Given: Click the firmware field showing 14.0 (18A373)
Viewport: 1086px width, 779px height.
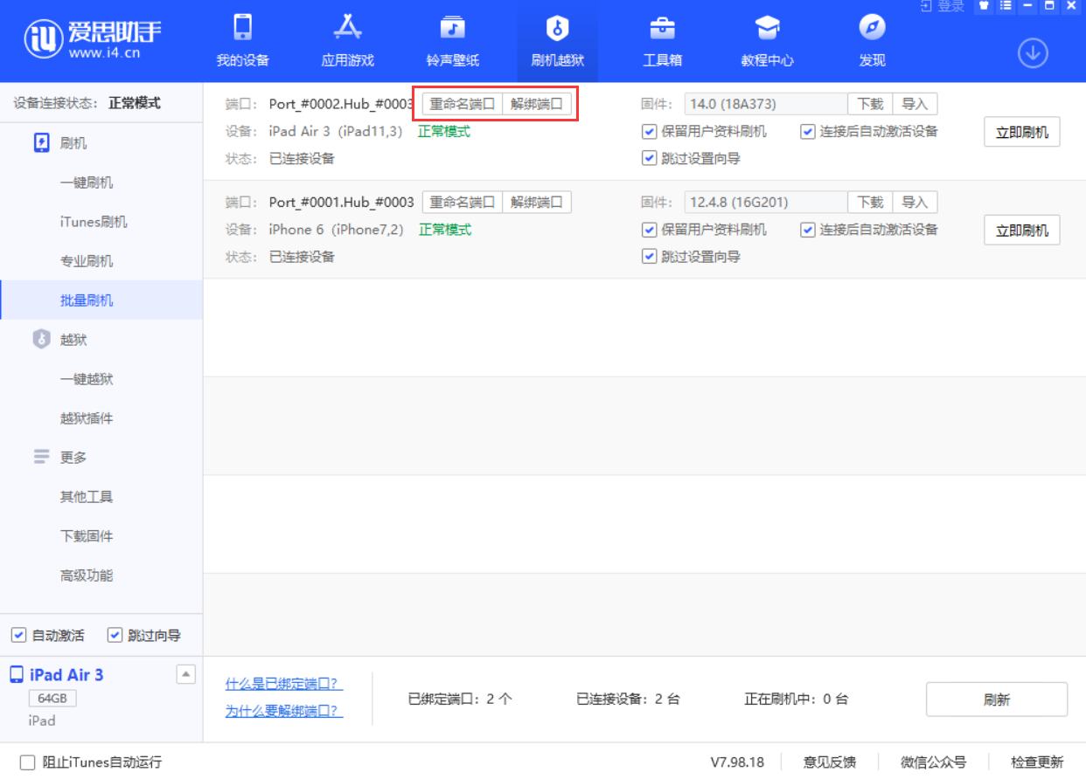Looking at the screenshot, I should [x=765, y=104].
